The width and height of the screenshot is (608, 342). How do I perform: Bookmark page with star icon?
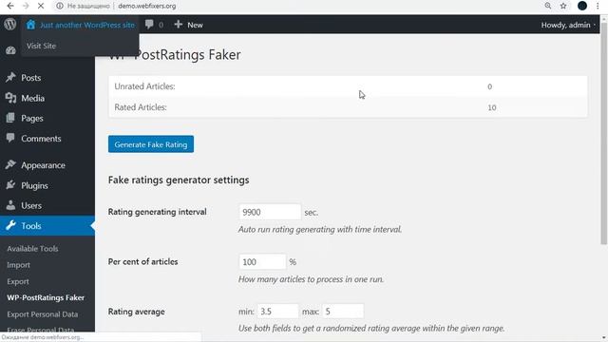(563, 6)
